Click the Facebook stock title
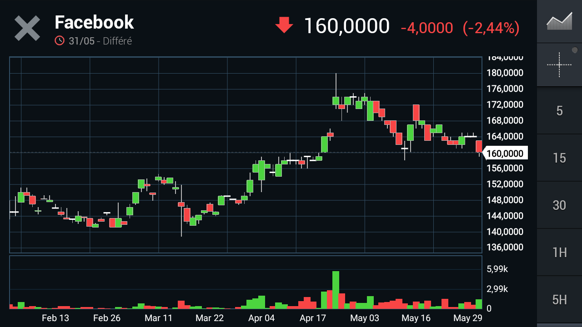 [94, 22]
